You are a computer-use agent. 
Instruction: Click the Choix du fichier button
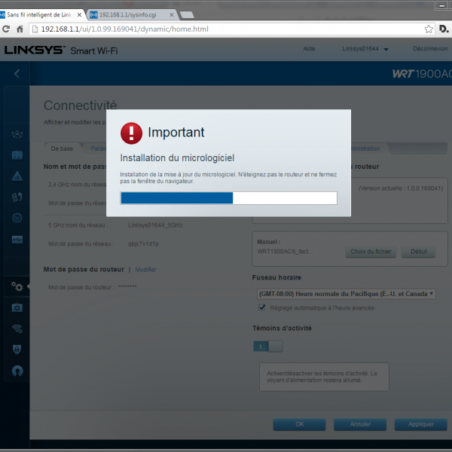tap(371, 252)
